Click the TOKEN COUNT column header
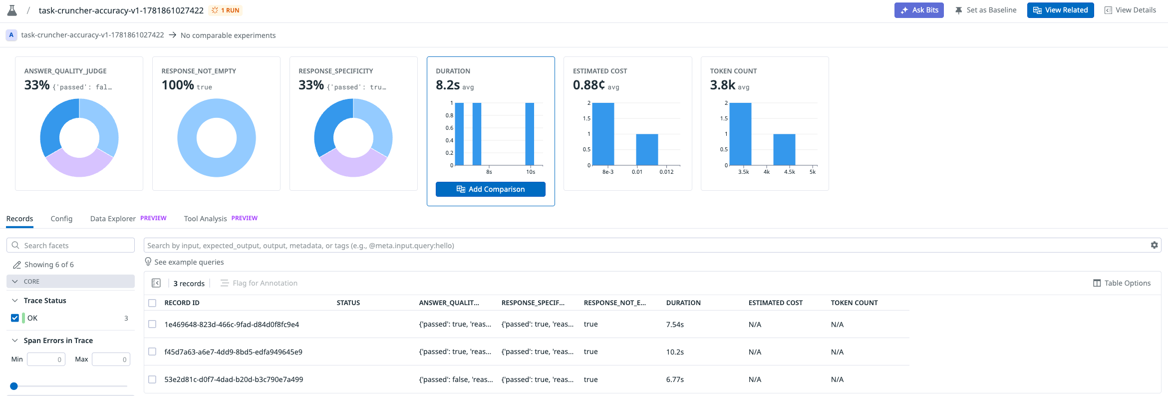 tap(854, 303)
